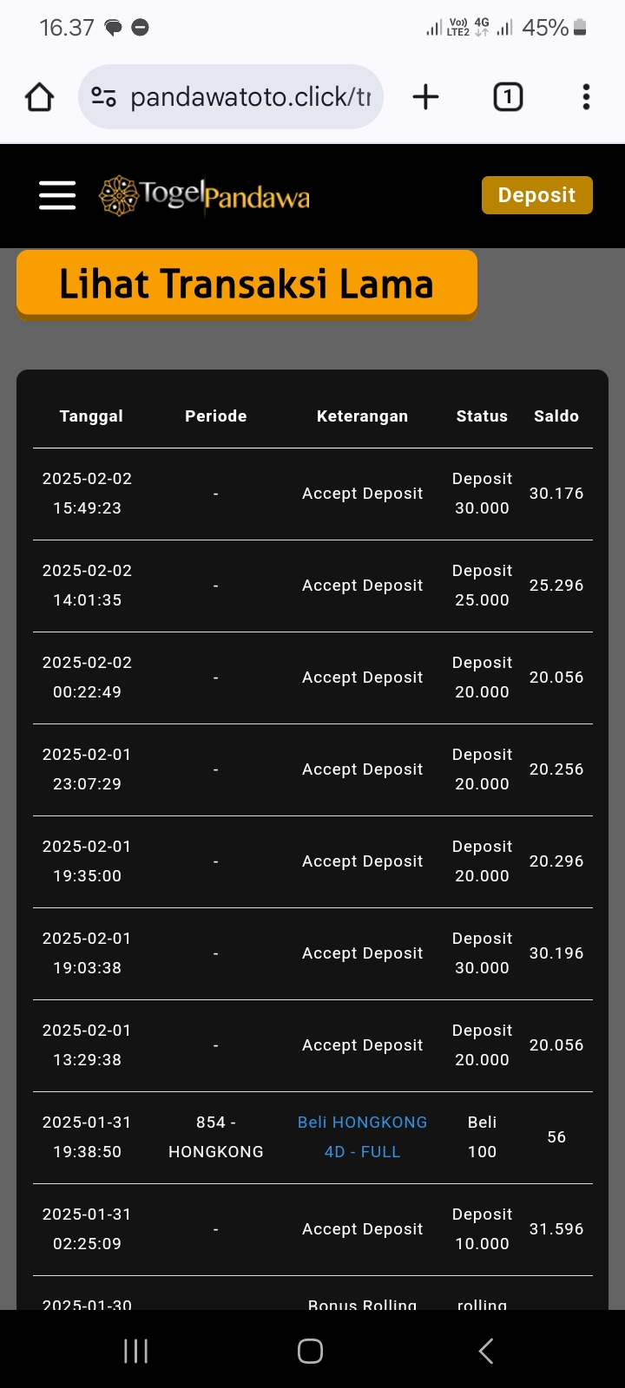Click the Lihat Transaksi Lama button
This screenshot has height=1388, width=625.
click(x=247, y=284)
